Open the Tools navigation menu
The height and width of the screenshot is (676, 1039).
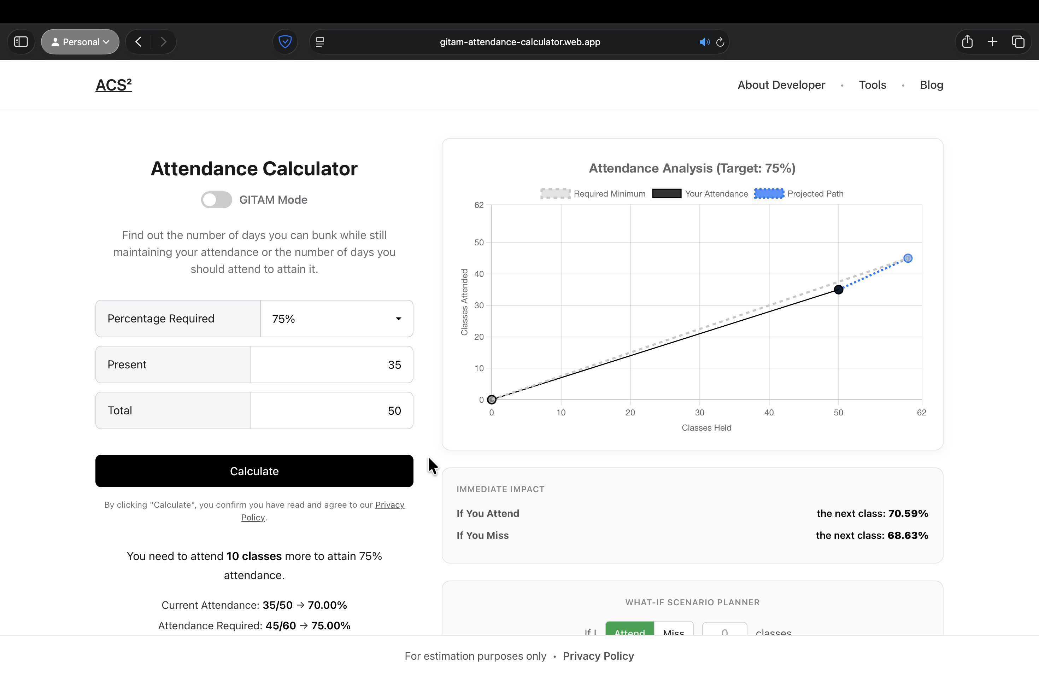point(872,85)
